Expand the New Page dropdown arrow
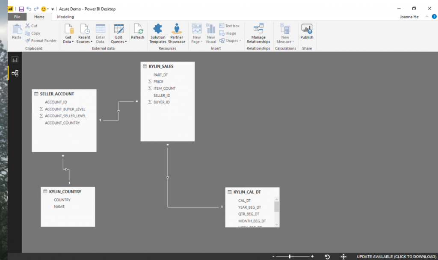Viewport: 438px width, 260px height. pyautogui.click(x=201, y=42)
